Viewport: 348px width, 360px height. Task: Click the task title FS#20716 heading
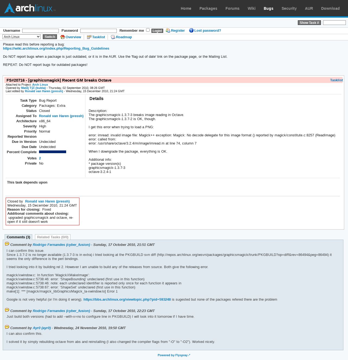pos(59,80)
